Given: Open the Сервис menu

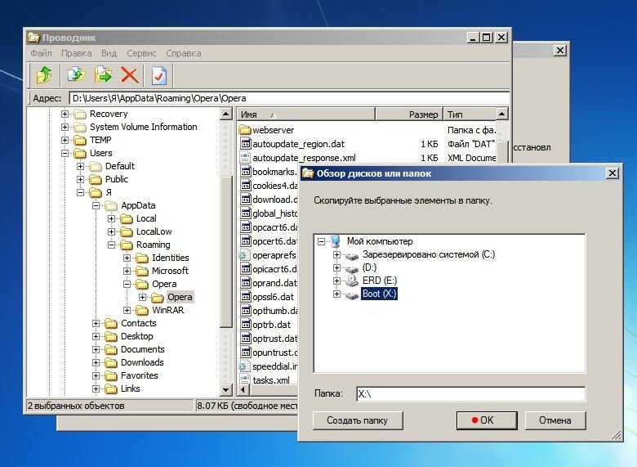Looking at the screenshot, I should [x=141, y=53].
